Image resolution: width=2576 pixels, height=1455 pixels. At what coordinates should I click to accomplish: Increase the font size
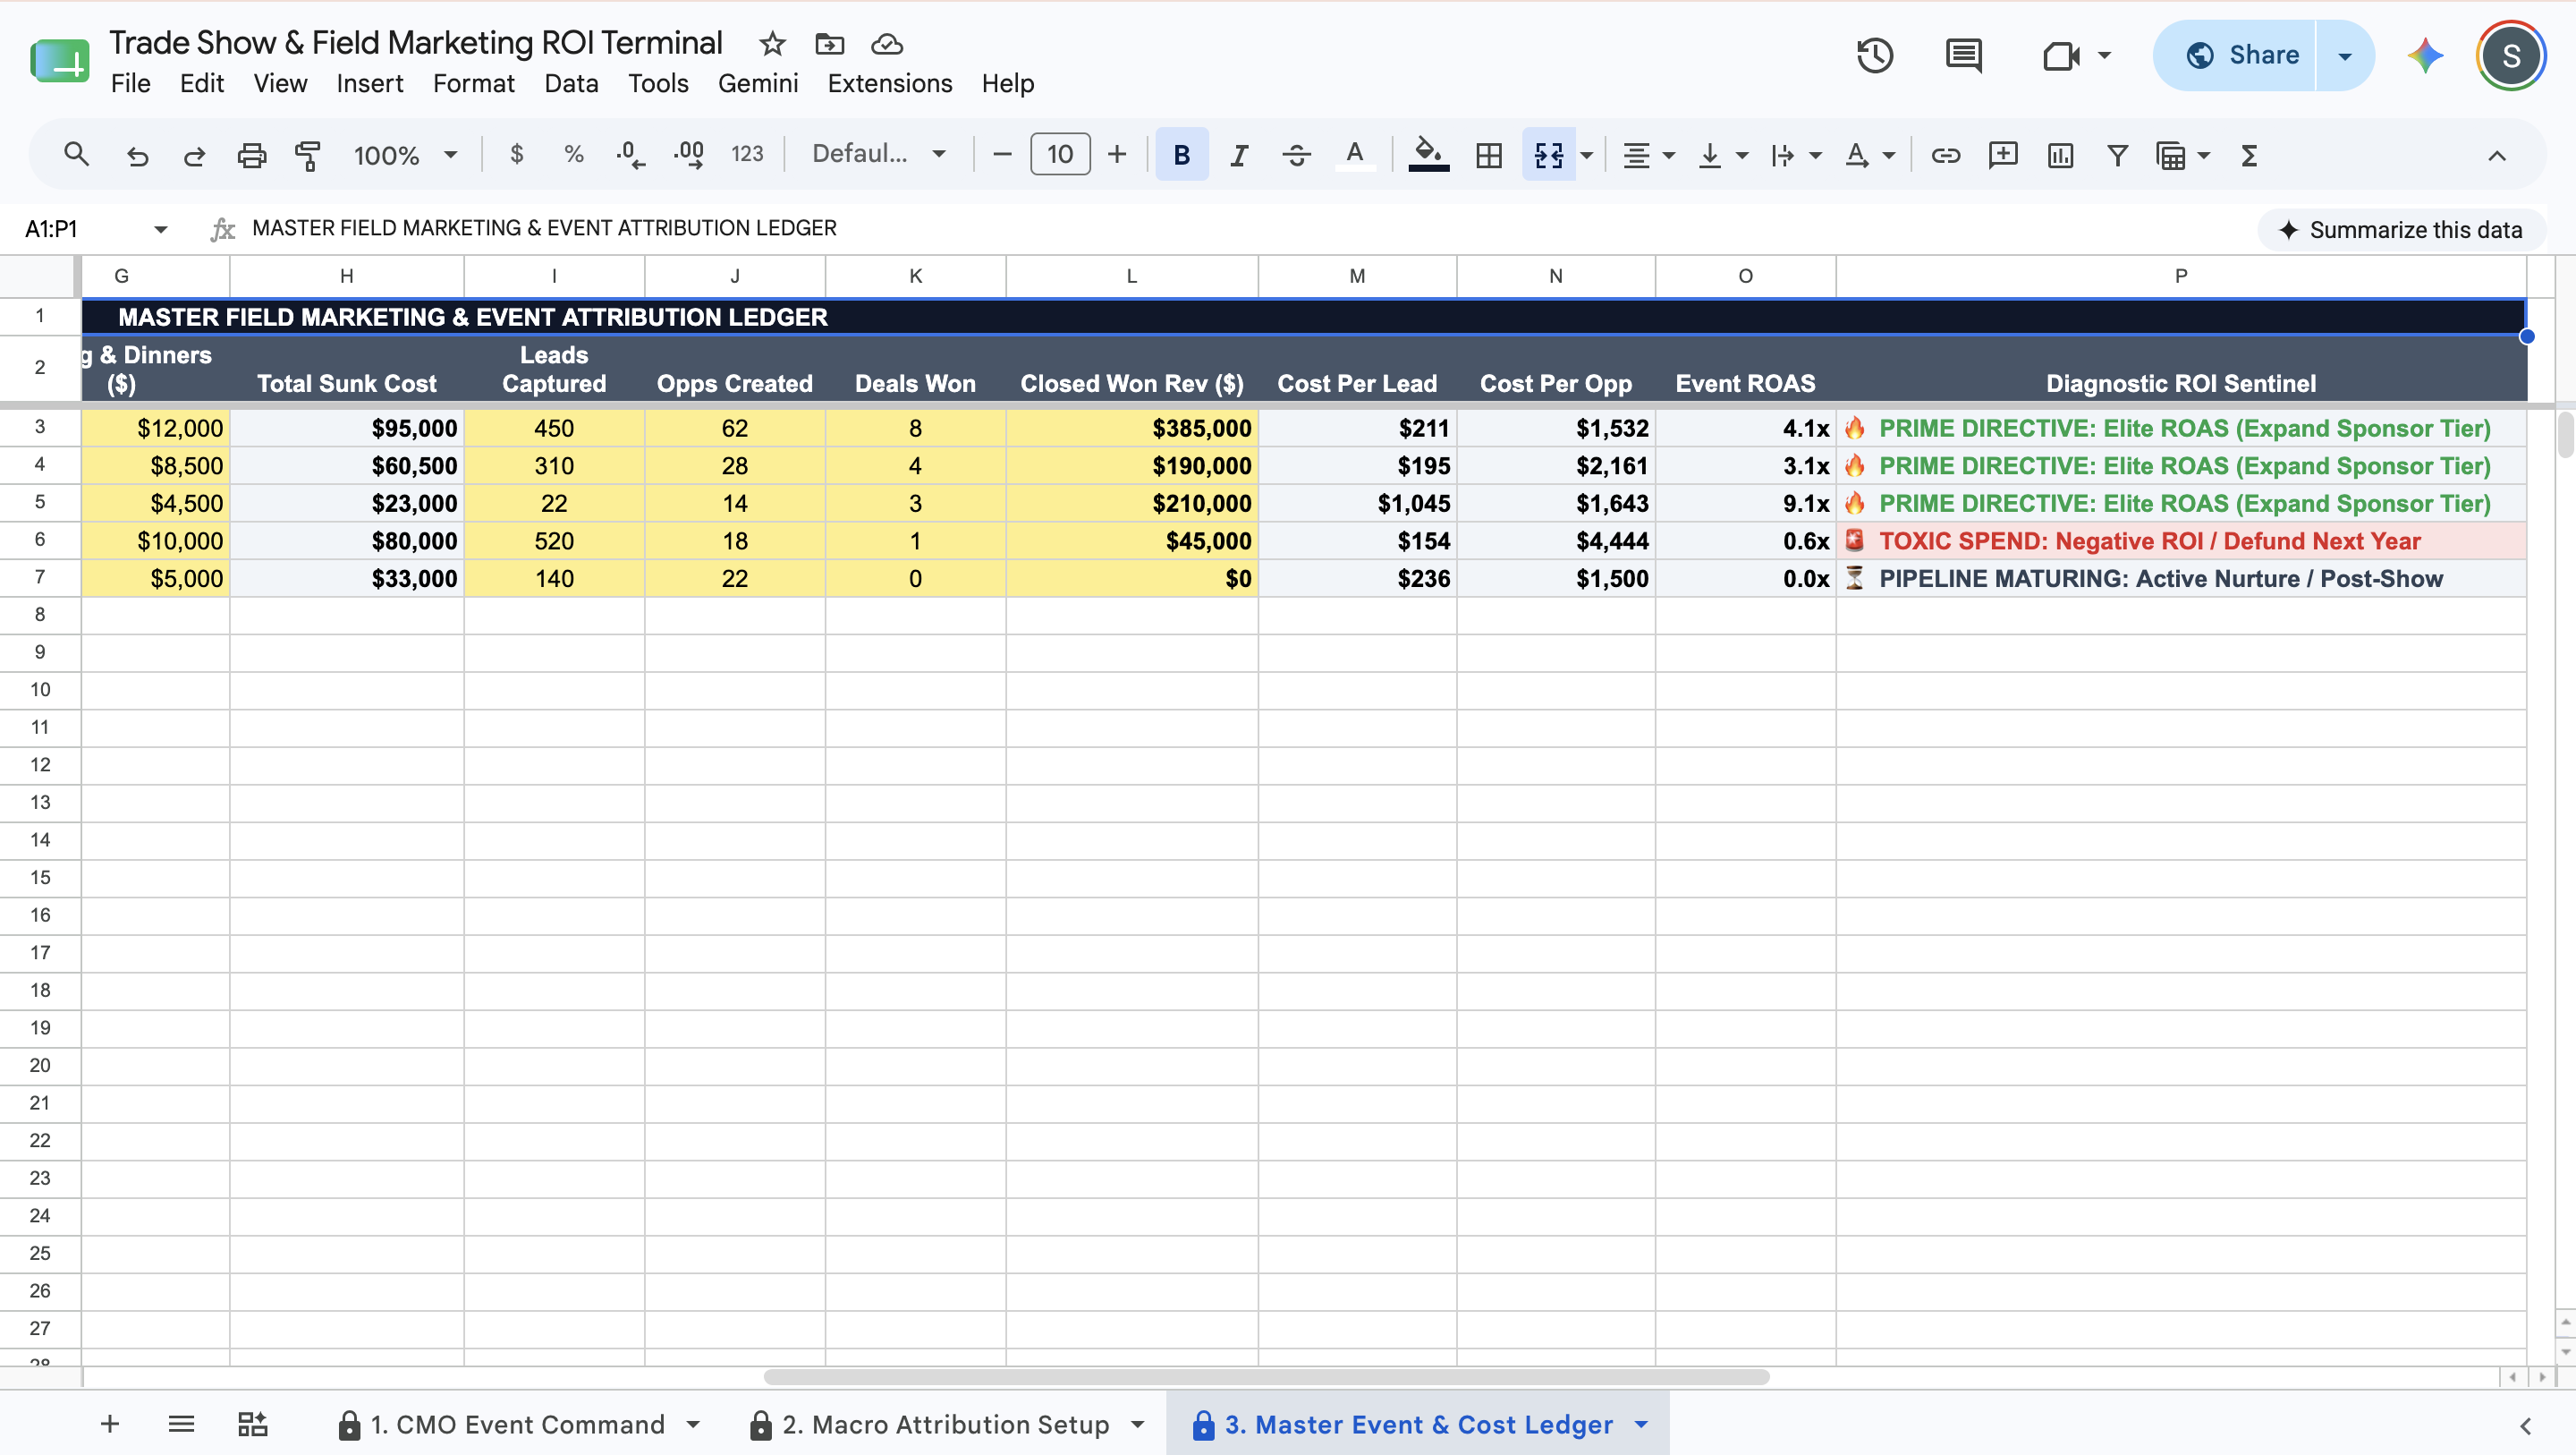1117,154
